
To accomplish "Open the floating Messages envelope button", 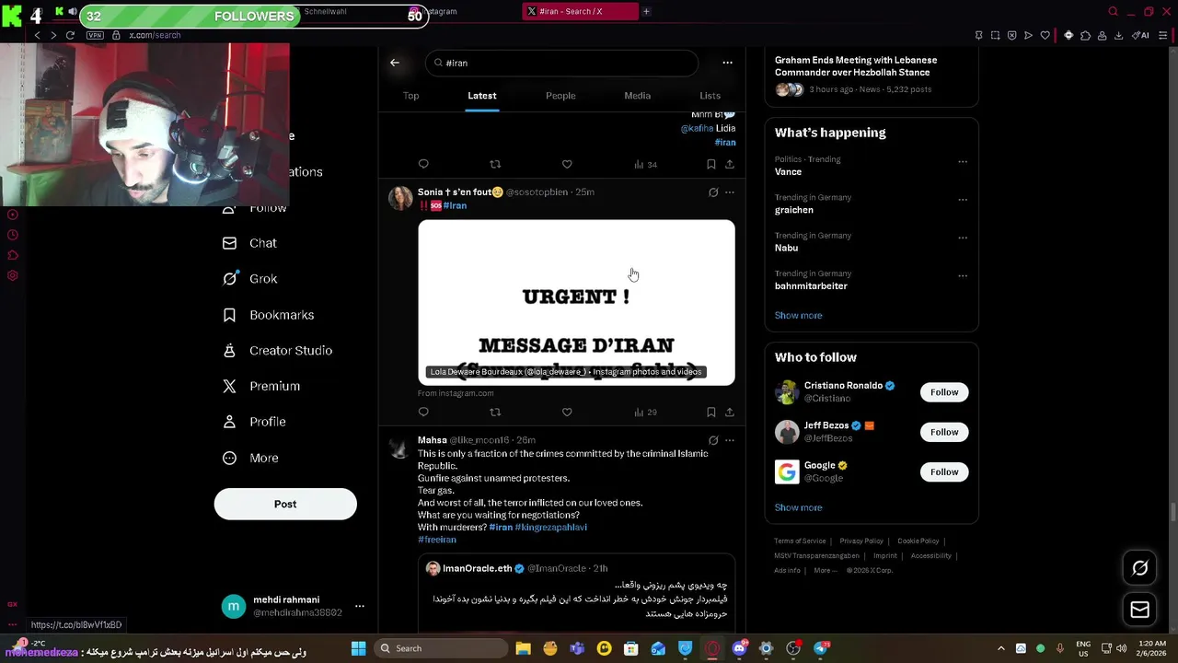I will click(1139, 610).
